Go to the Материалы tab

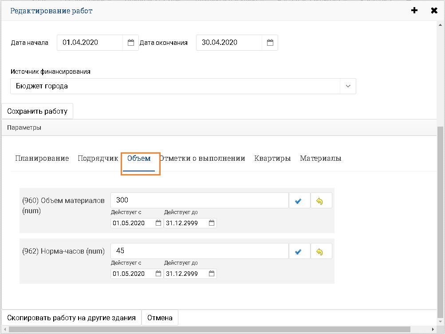coord(320,159)
